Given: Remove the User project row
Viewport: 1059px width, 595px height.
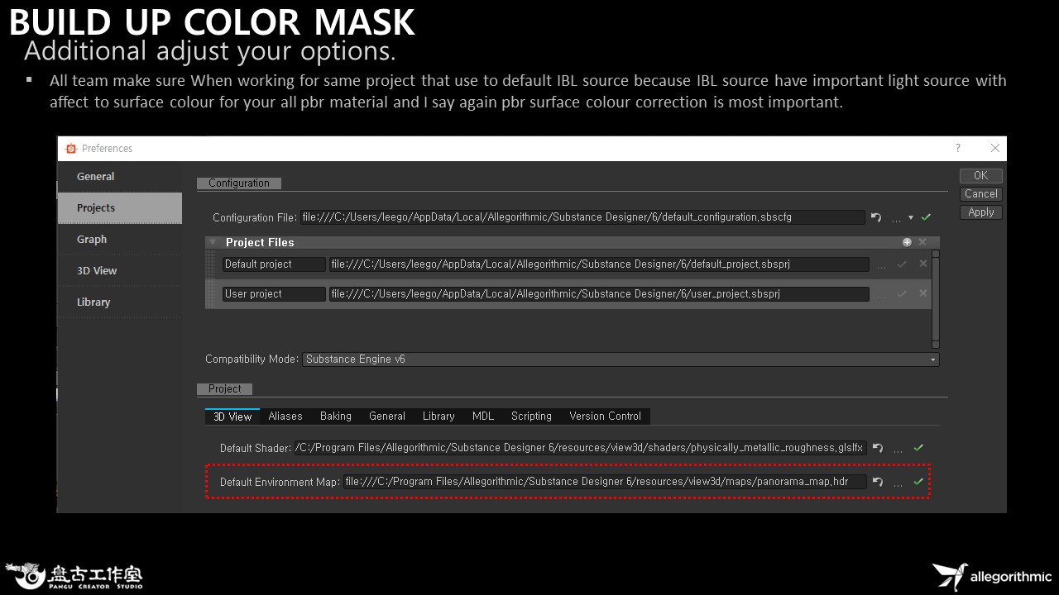Looking at the screenshot, I should point(923,293).
